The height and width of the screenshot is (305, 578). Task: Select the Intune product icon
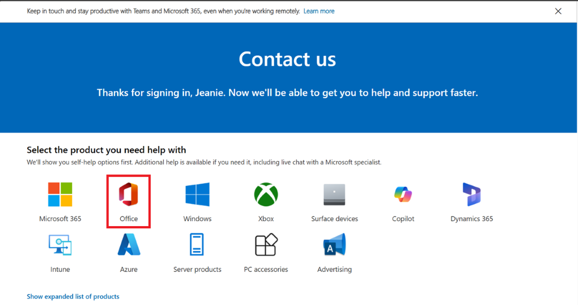pos(60,245)
